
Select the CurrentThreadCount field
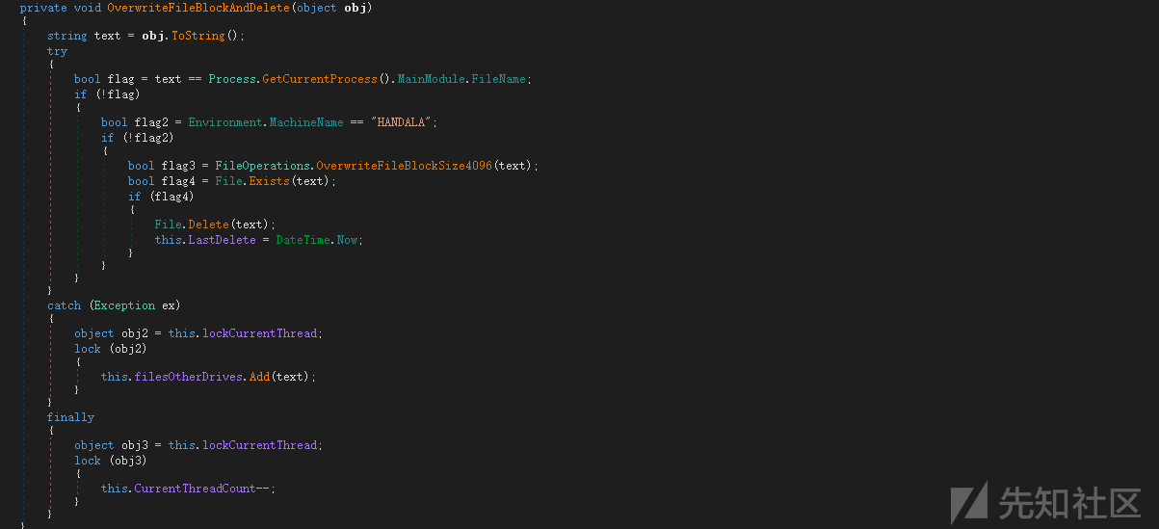tap(195, 489)
